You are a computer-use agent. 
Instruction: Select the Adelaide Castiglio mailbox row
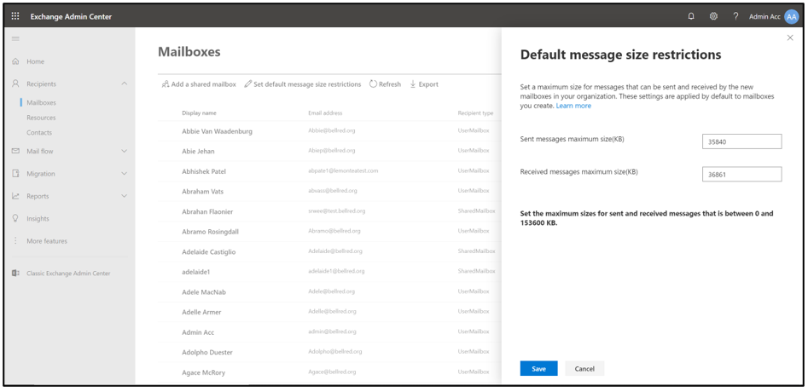click(x=330, y=251)
